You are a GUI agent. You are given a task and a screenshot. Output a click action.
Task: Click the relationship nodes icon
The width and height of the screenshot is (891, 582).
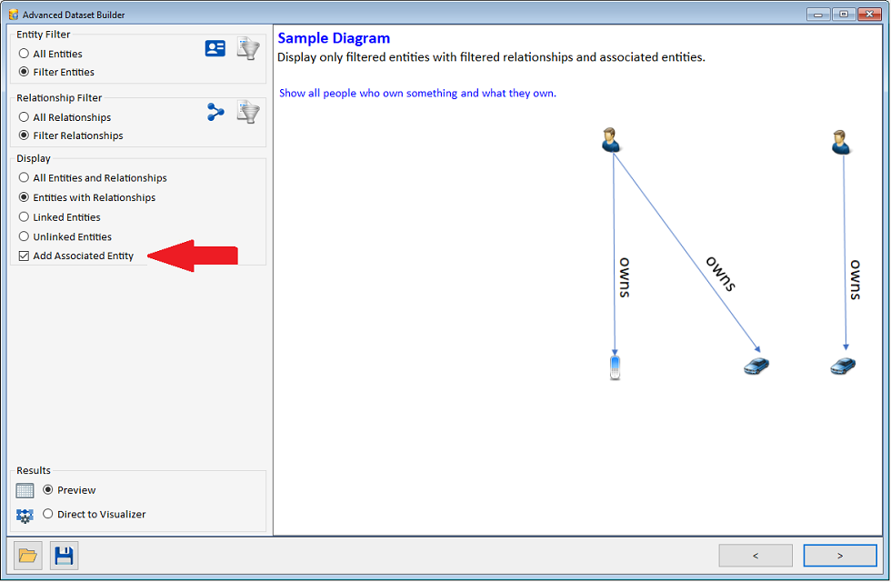pos(215,113)
